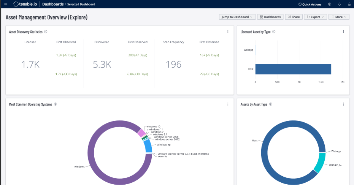Open the user account profile icon
The width and height of the screenshot is (354, 185).
click(349, 4)
